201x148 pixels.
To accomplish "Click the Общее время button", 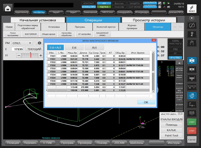I will point(49,34).
